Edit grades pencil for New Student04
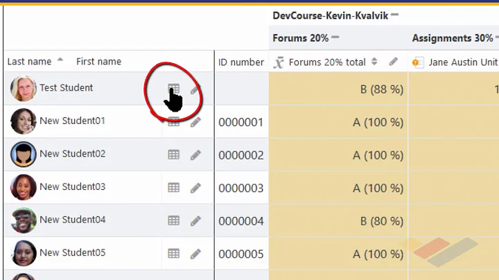This screenshot has height=280, width=499. click(195, 221)
